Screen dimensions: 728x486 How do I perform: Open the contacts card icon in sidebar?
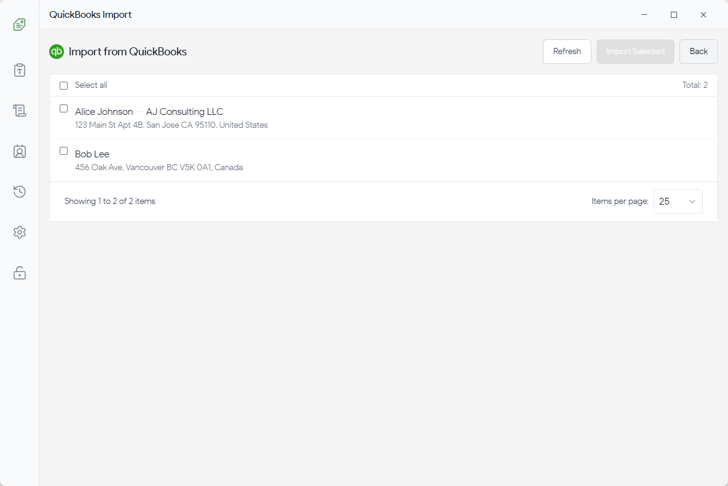[x=19, y=151]
